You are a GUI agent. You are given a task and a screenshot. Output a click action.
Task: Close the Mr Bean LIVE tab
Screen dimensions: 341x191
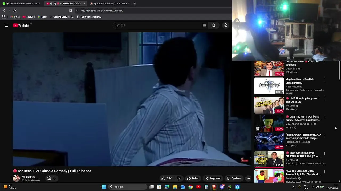pos(84,3)
